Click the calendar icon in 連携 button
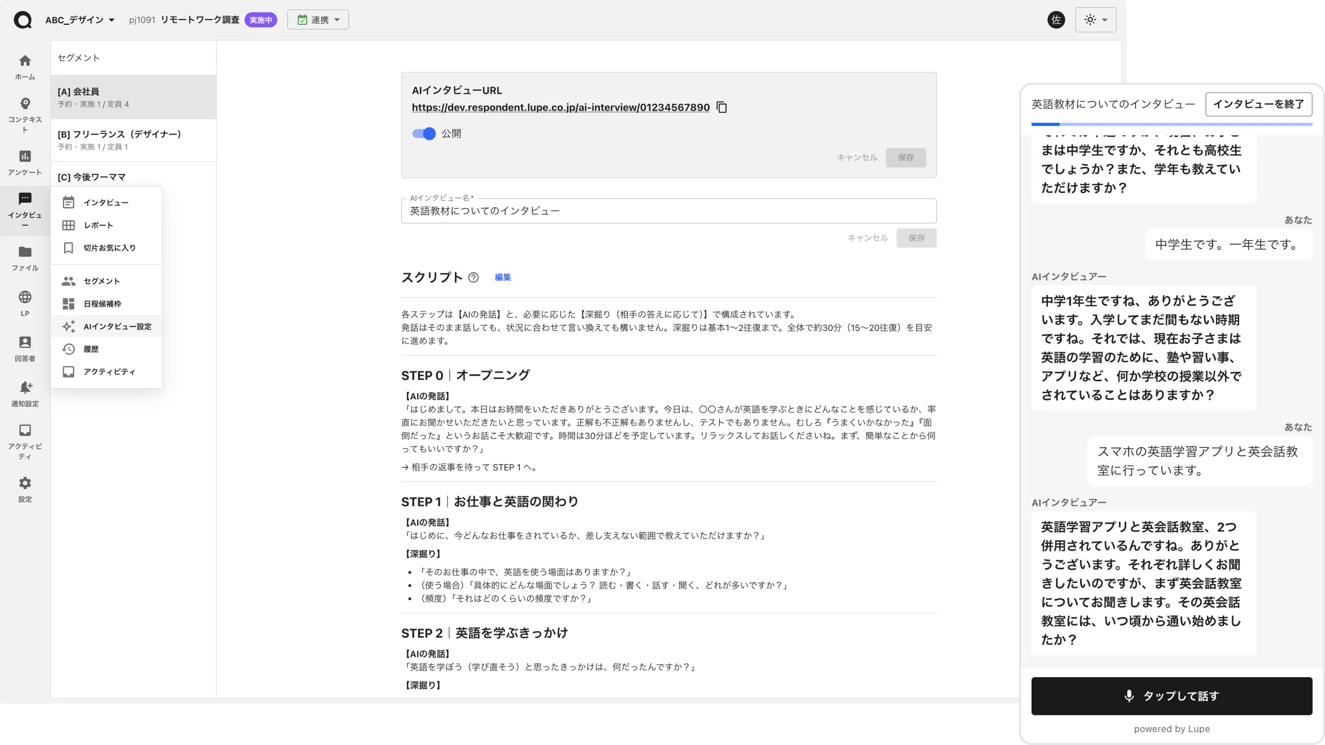The image size is (1325, 745). tap(302, 20)
